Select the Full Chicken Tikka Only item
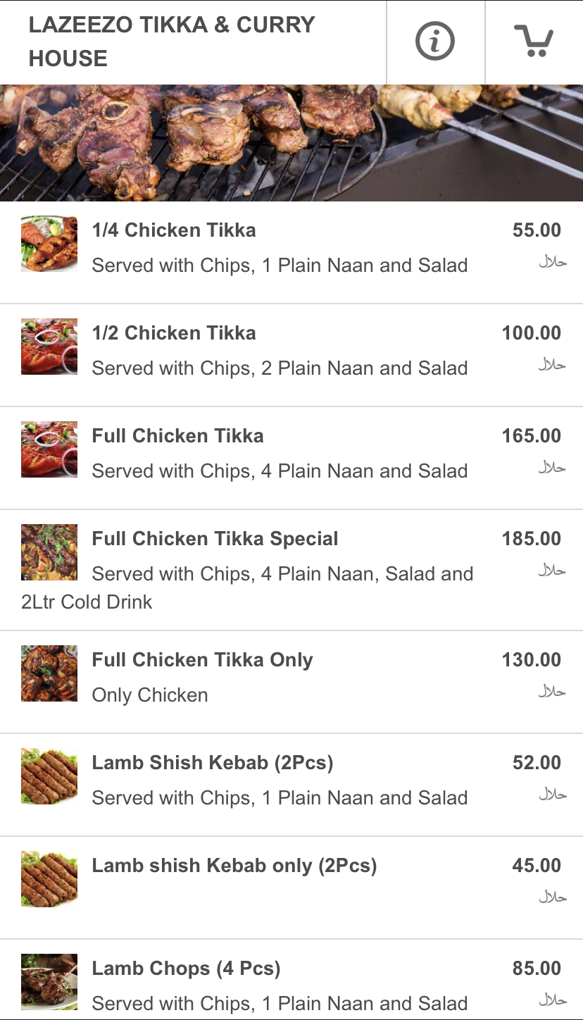This screenshot has width=583, height=1020. (202, 660)
